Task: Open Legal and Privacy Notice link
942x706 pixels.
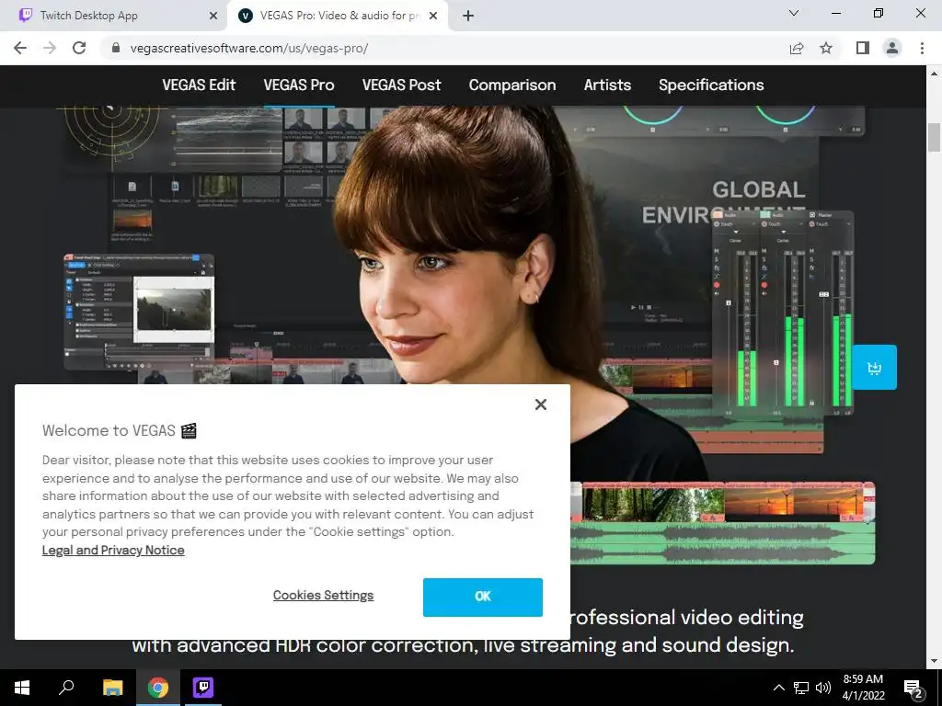Action: [113, 551]
